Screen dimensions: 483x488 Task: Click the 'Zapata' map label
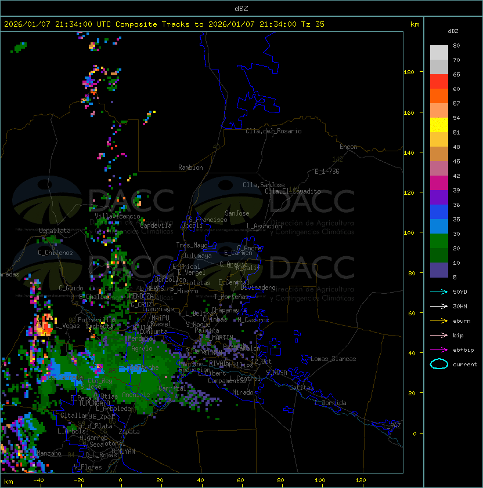click(x=129, y=432)
